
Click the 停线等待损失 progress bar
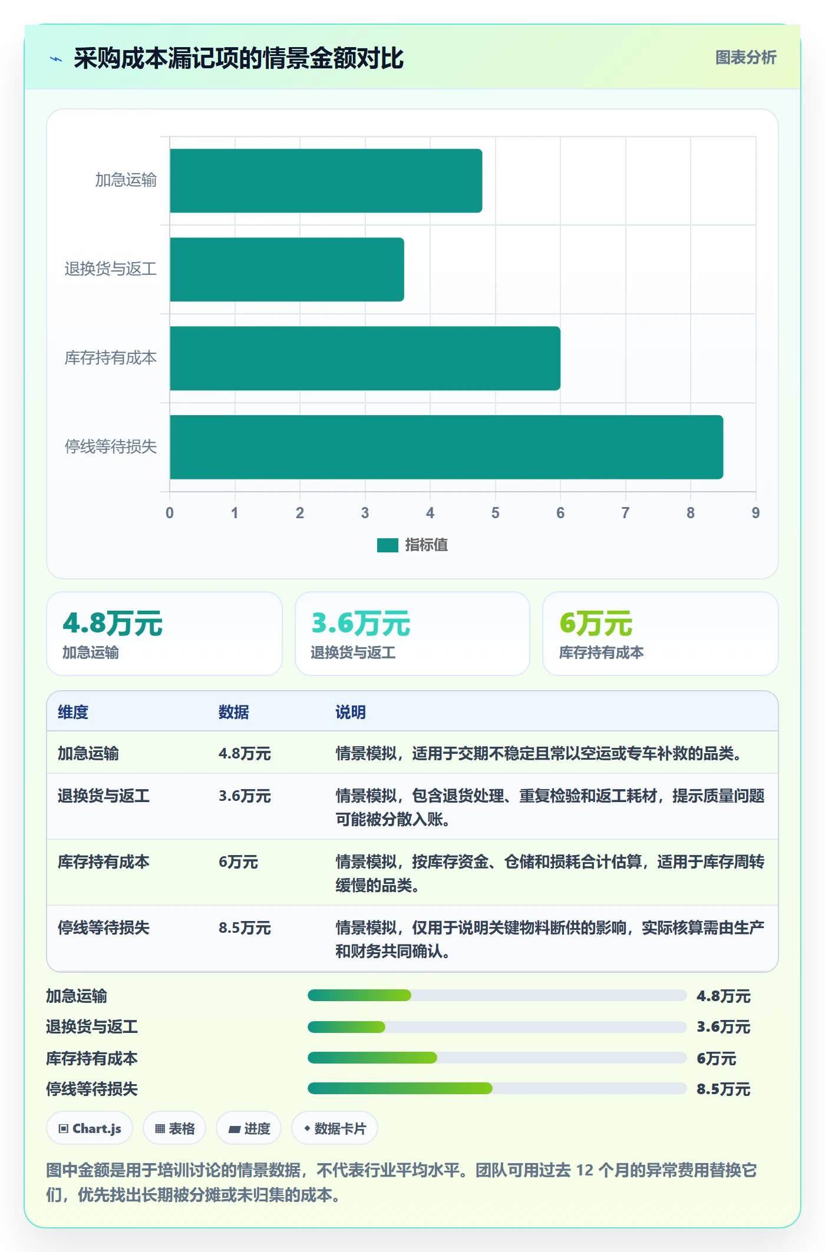[x=497, y=1088]
